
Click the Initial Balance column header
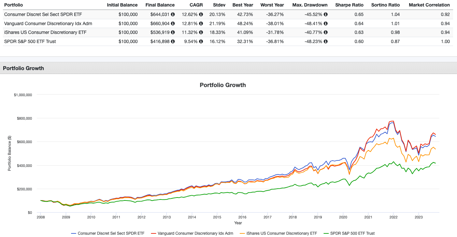(x=122, y=5)
